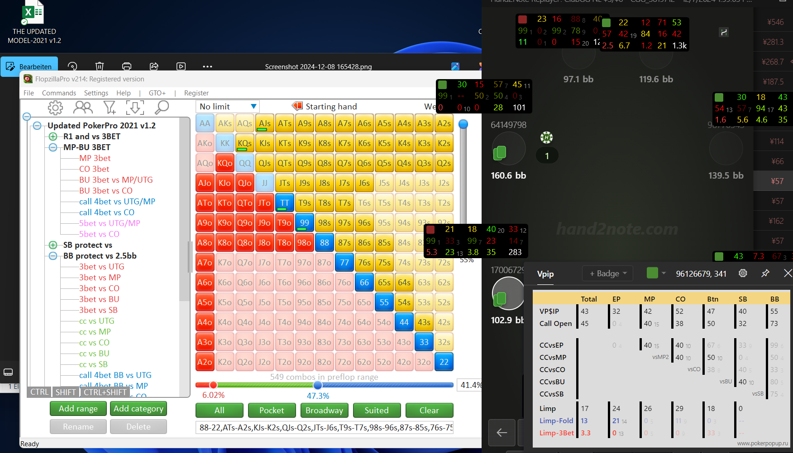This screenshot has width=793, height=453.
Task: Open the green color marker dropdown arrow
Action: (x=664, y=273)
